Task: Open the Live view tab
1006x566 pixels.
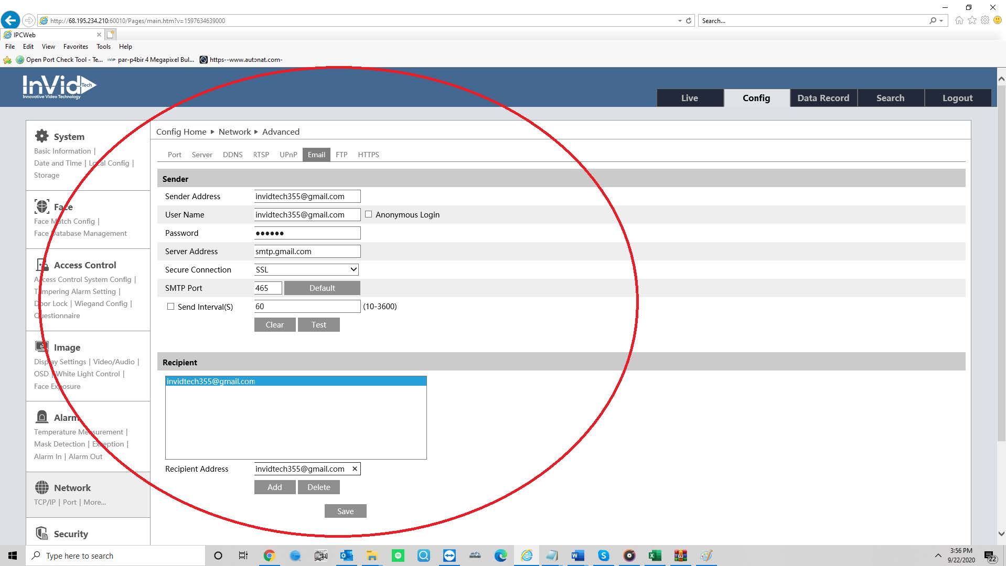Action: click(x=689, y=98)
